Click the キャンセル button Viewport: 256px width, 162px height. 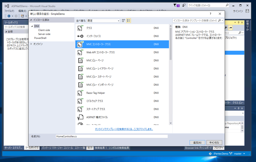pos(214,143)
